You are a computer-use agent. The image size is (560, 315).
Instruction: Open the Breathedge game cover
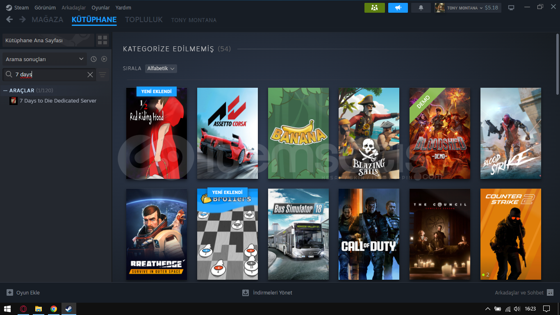(x=157, y=234)
